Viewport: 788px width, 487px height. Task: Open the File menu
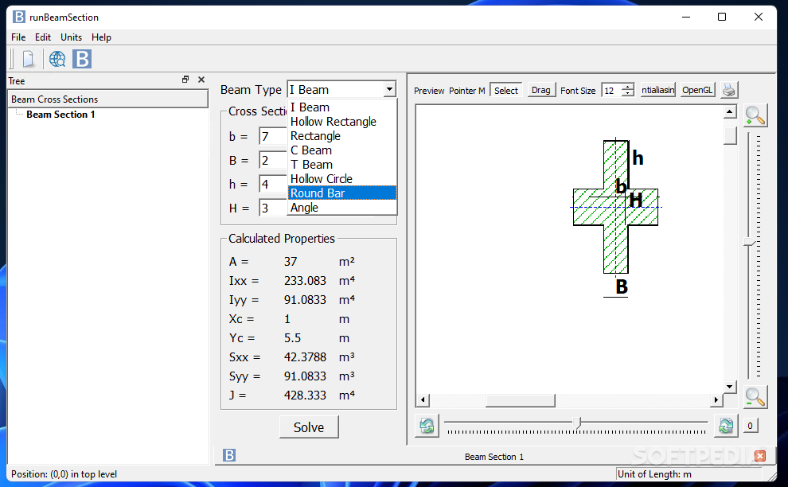(x=18, y=37)
